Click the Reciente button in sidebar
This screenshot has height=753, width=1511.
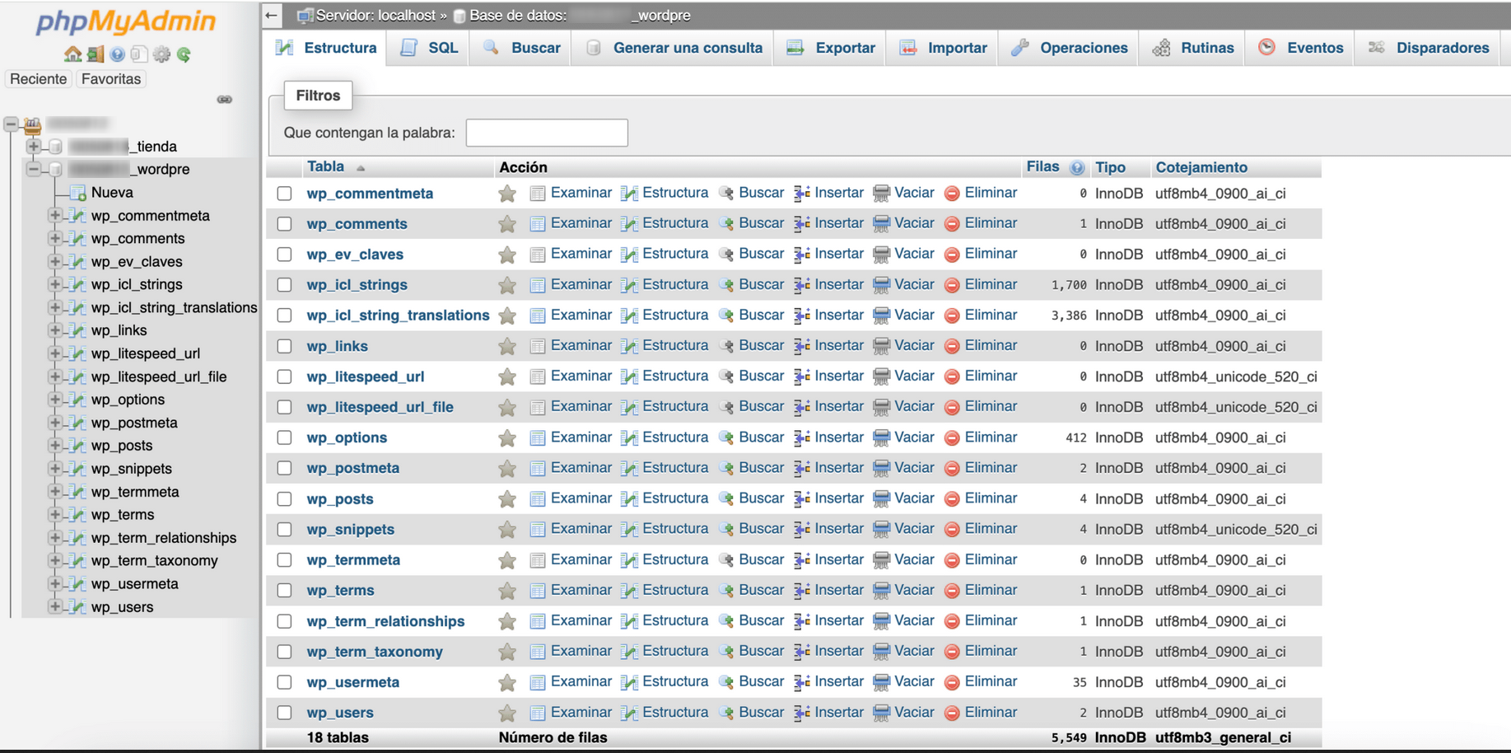click(38, 79)
